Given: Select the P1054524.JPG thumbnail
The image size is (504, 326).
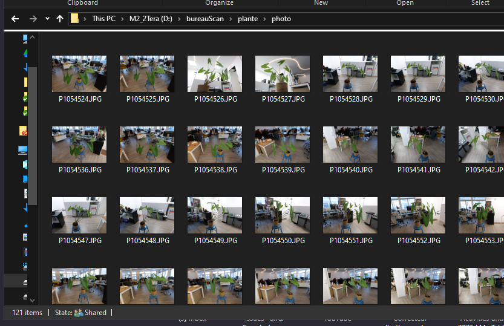Looking at the screenshot, I should (79, 74).
